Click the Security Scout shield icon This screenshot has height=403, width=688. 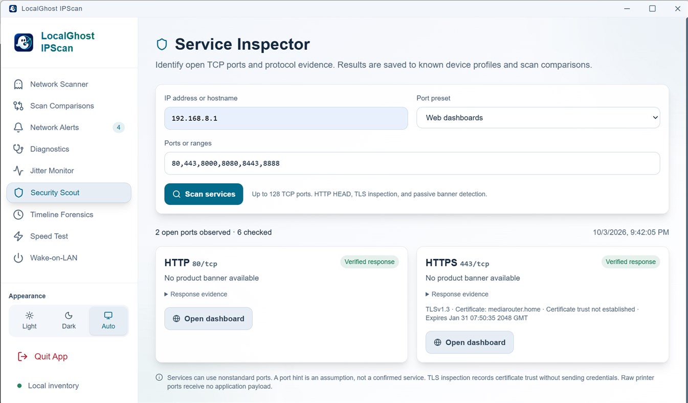click(19, 193)
